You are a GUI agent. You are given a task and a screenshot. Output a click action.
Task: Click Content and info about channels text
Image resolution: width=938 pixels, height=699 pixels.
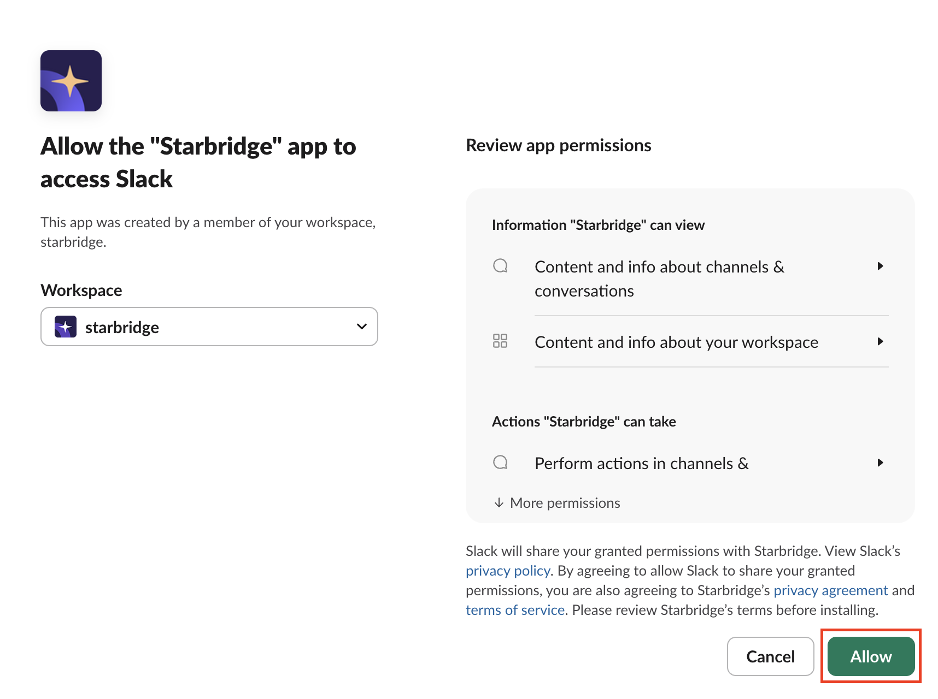pos(659,279)
